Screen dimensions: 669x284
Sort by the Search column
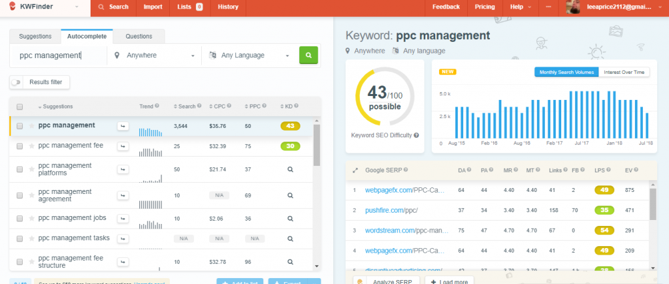tap(185, 106)
